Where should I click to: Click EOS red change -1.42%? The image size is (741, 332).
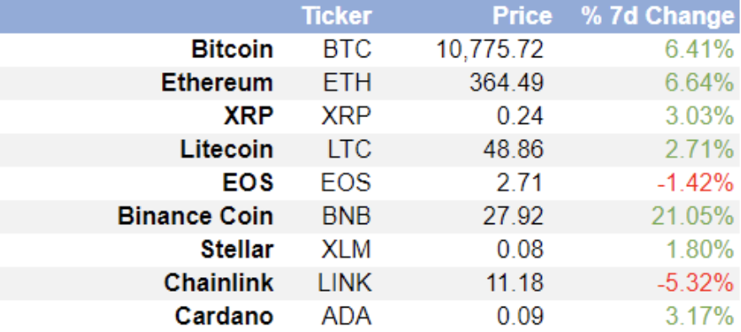[695, 184]
